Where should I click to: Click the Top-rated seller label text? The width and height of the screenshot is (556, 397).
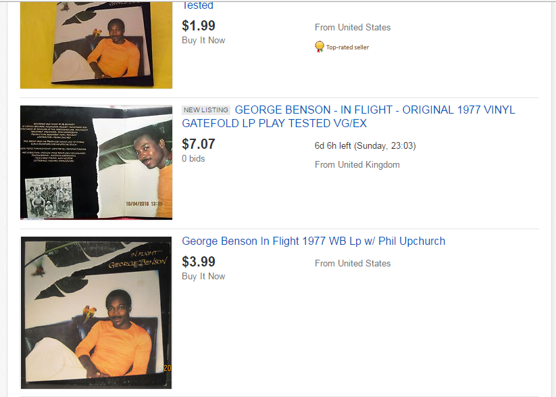pos(347,47)
